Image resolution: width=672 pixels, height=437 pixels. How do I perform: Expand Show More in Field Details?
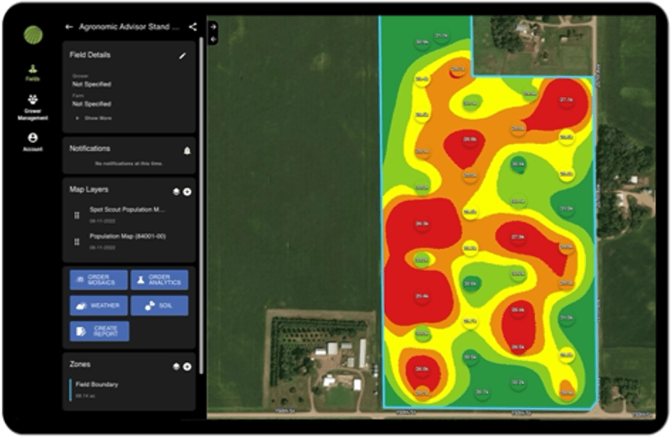coord(94,118)
